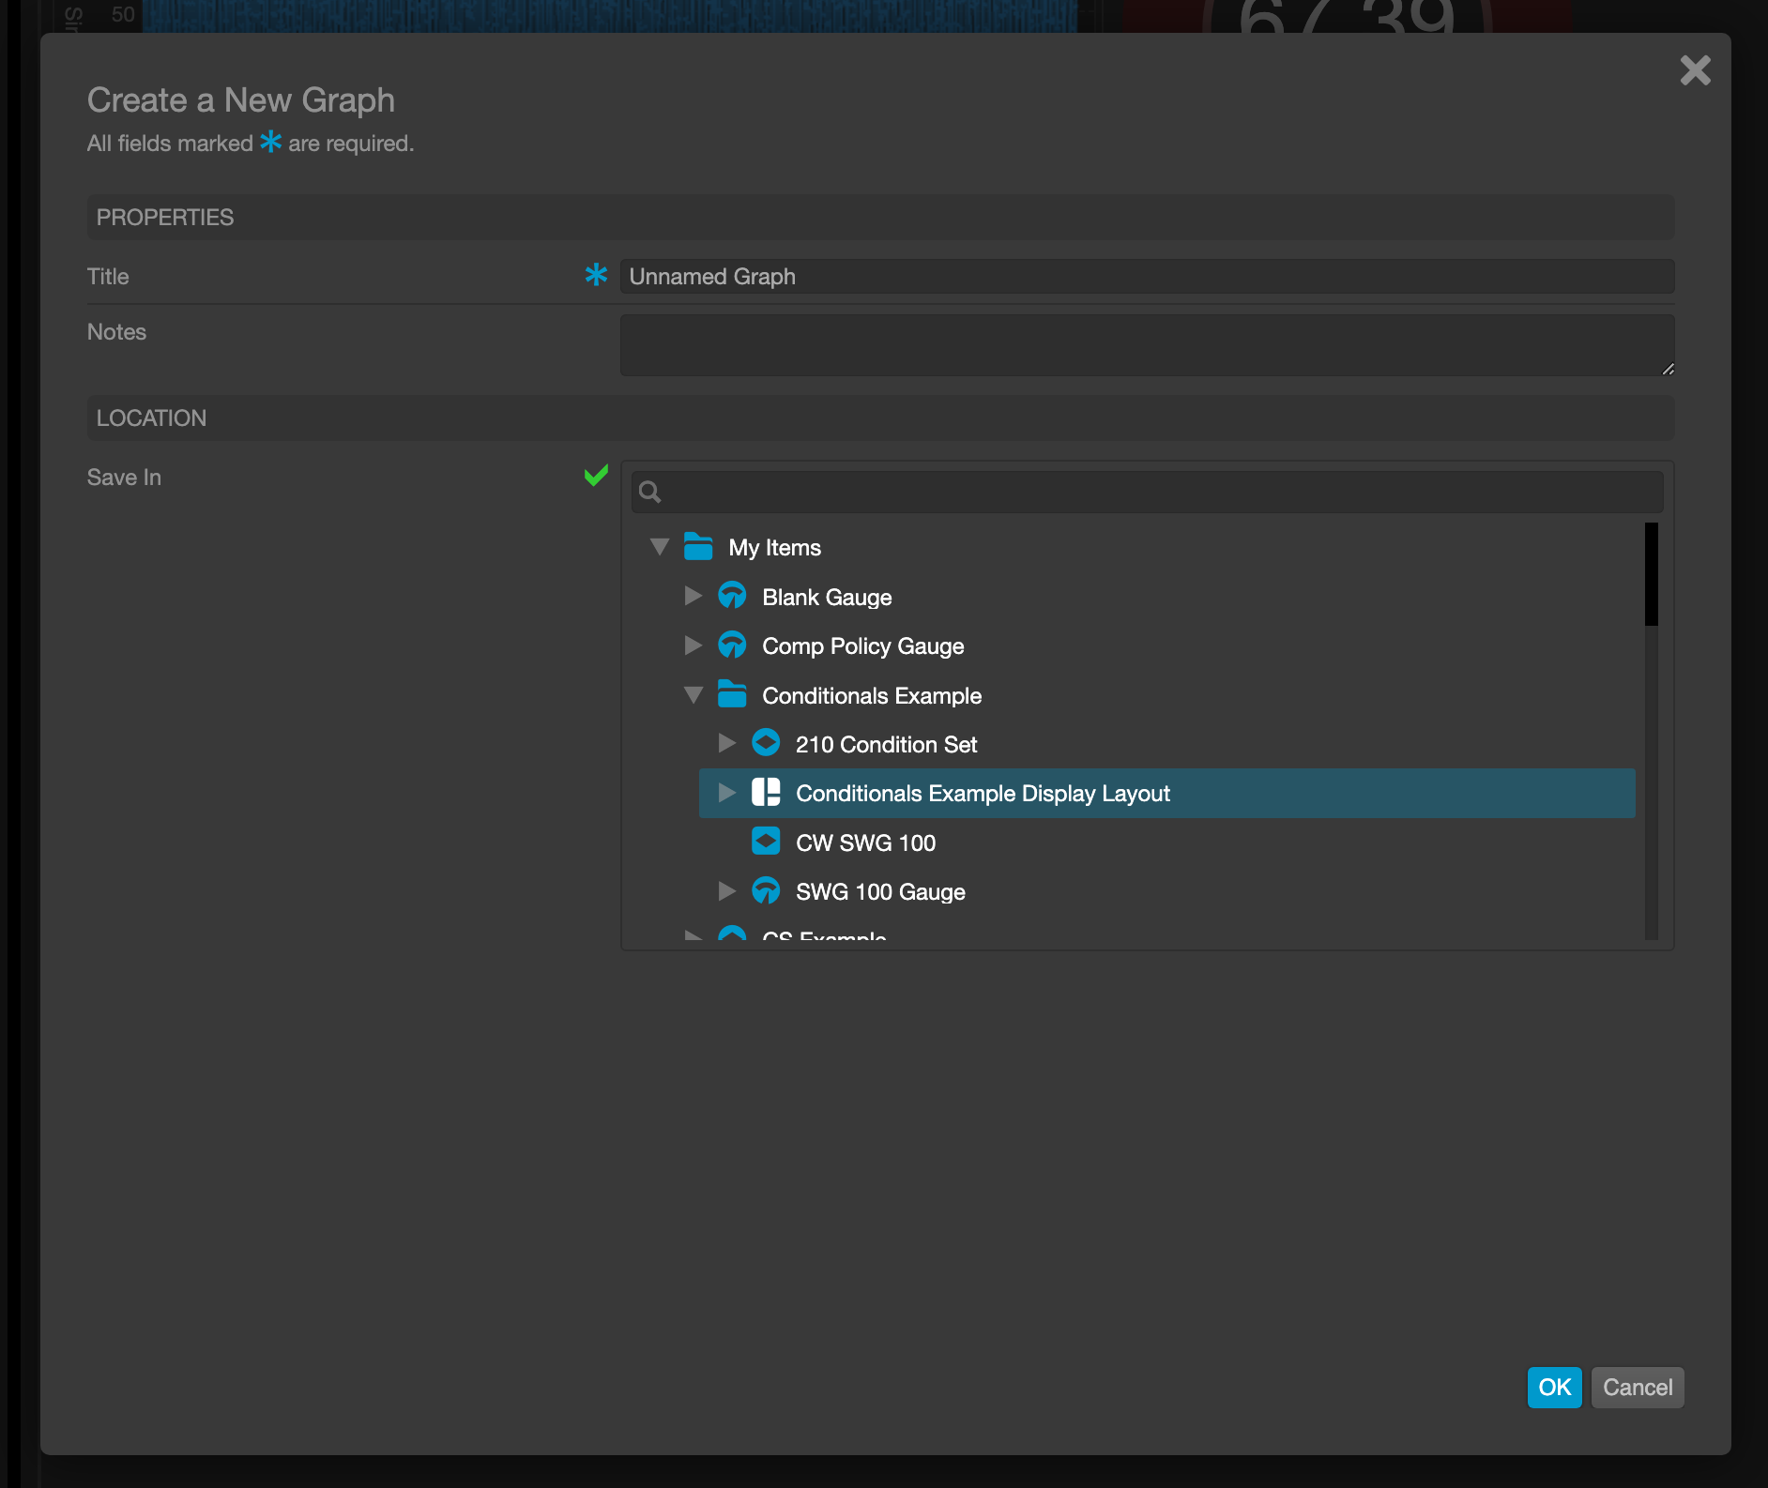The image size is (1768, 1488).
Task: Click the 210 Condition Set icon
Action: (767, 743)
